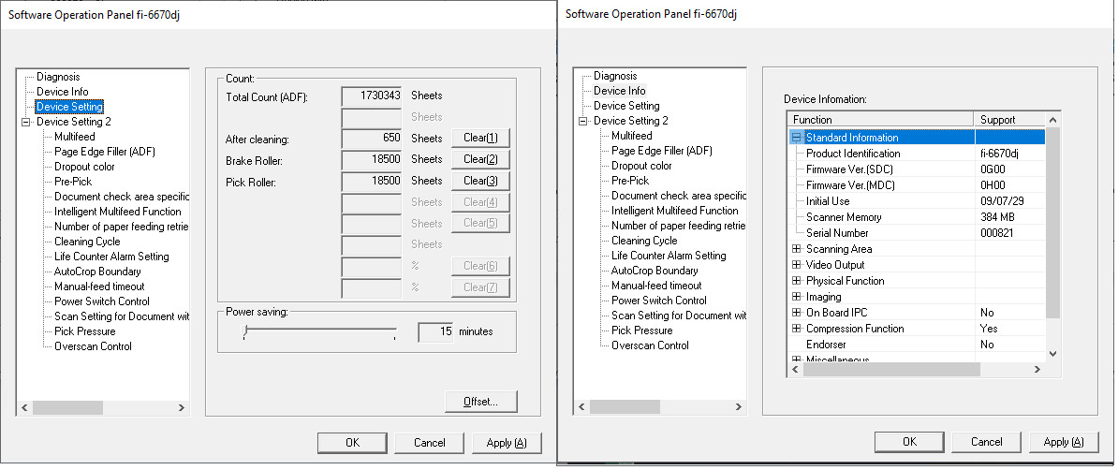Select Device Setting in right window tree
The height and width of the screenshot is (470, 1118).
[x=626, y=107]
